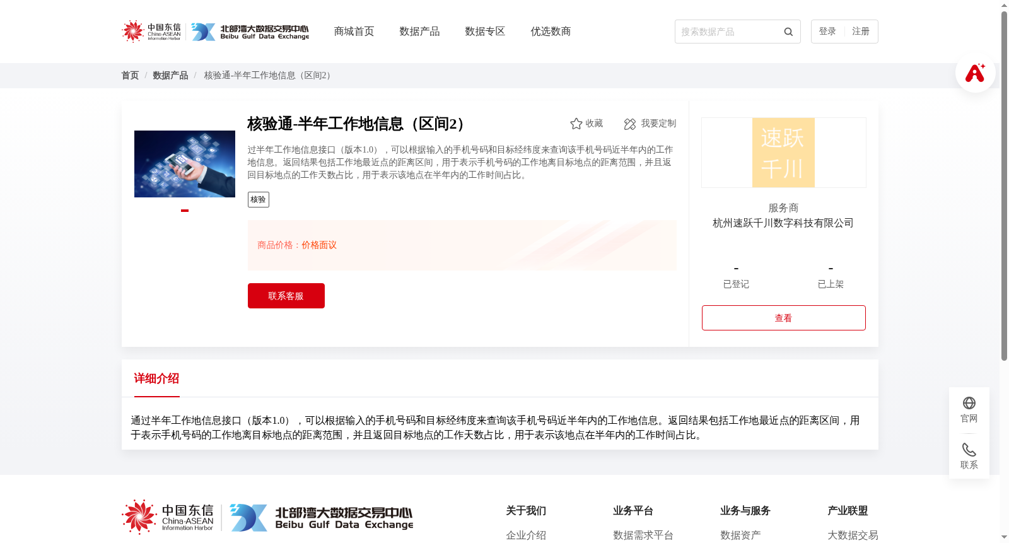Click the red 联系客服 button
Image resolution: width=1009 pixels, height=543 pixels.
point(286,296)
